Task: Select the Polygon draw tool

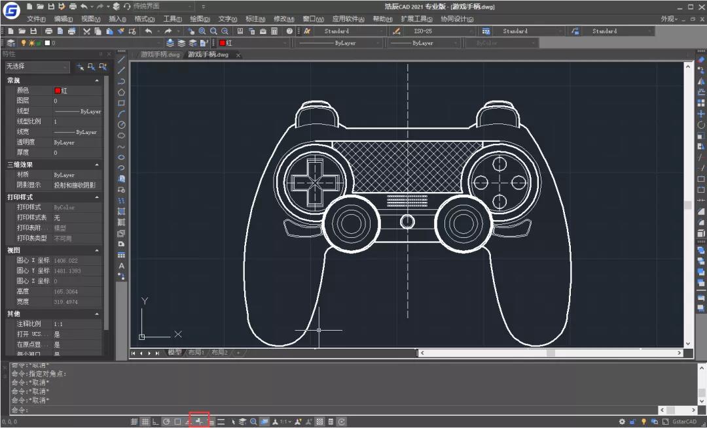Action: point(121,92)
